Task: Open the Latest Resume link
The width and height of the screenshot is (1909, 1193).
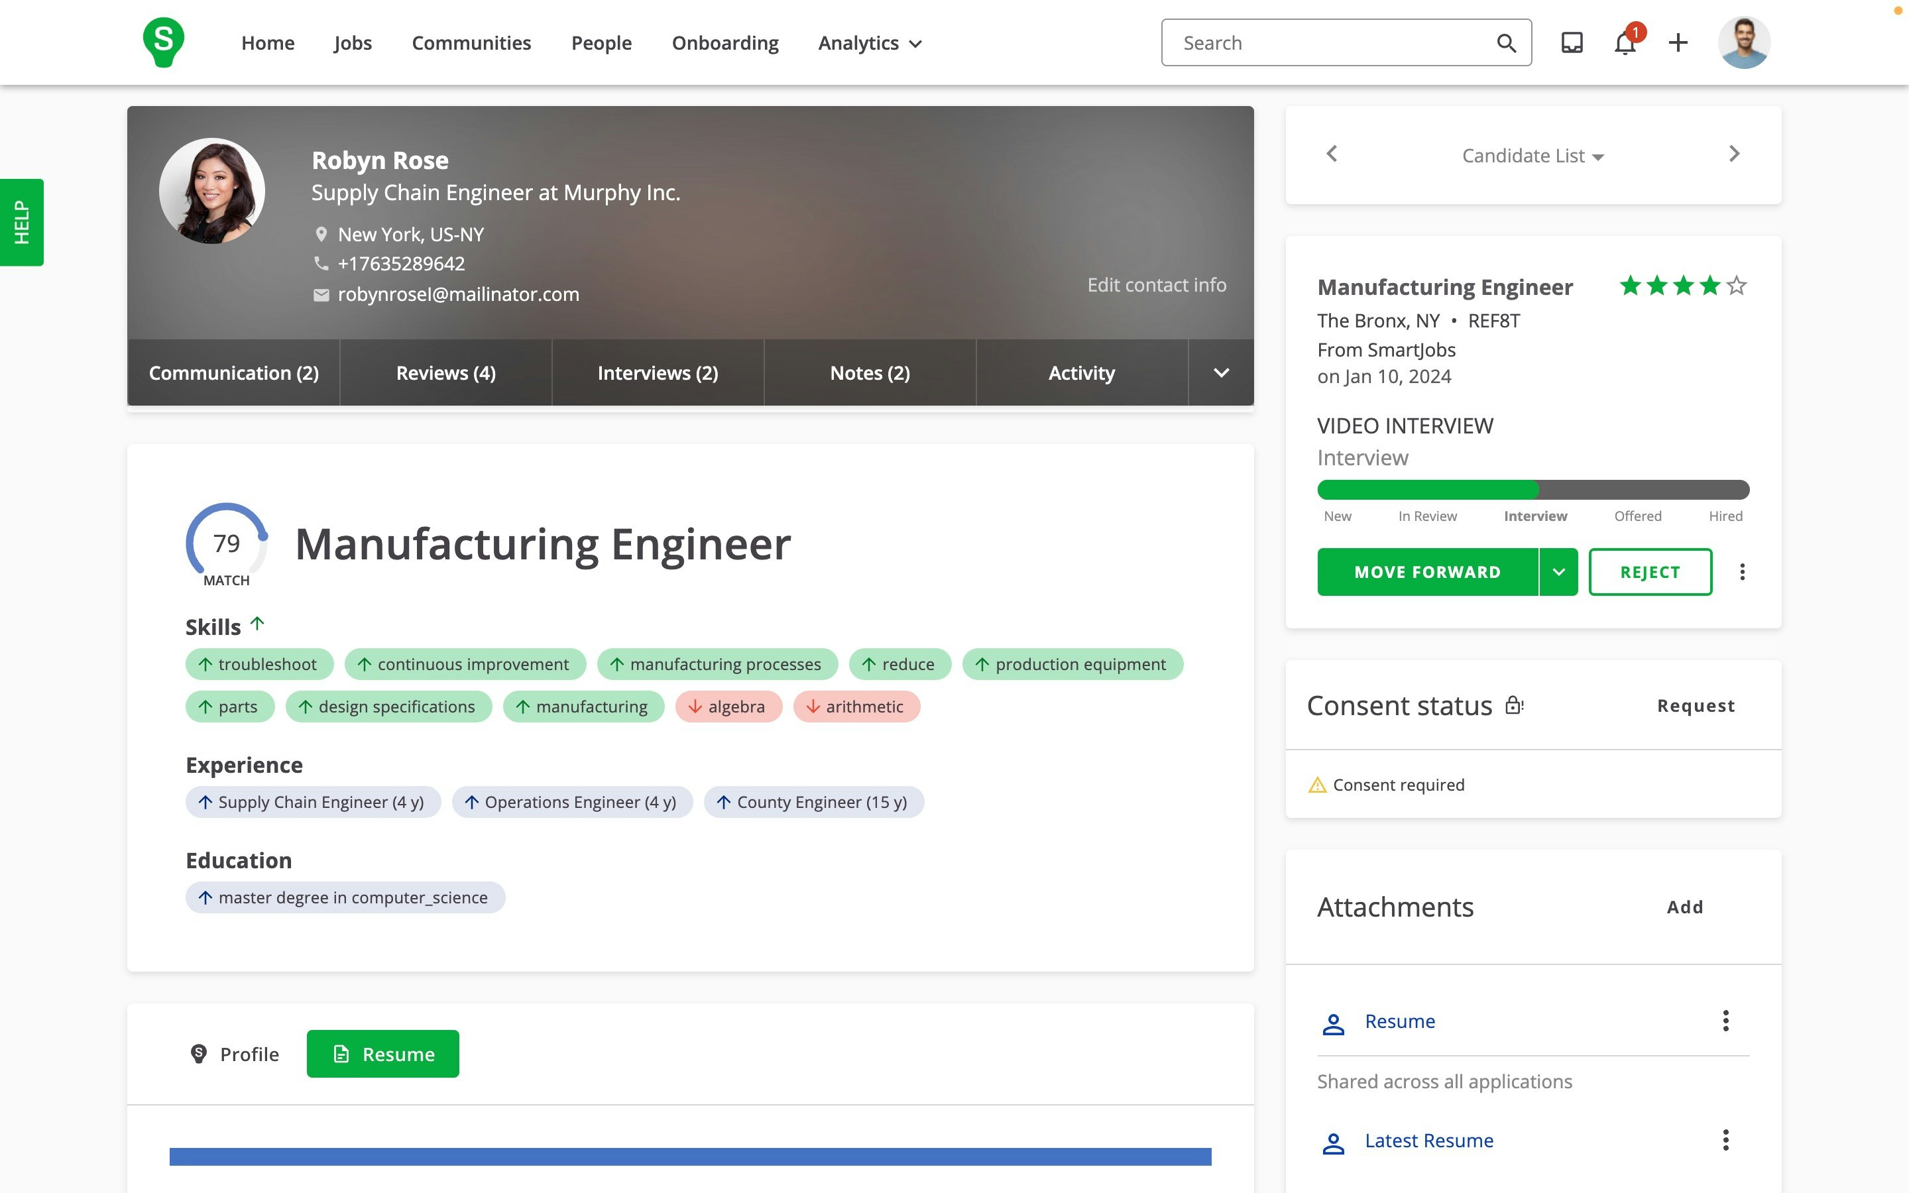Action: (1428, 1140)
